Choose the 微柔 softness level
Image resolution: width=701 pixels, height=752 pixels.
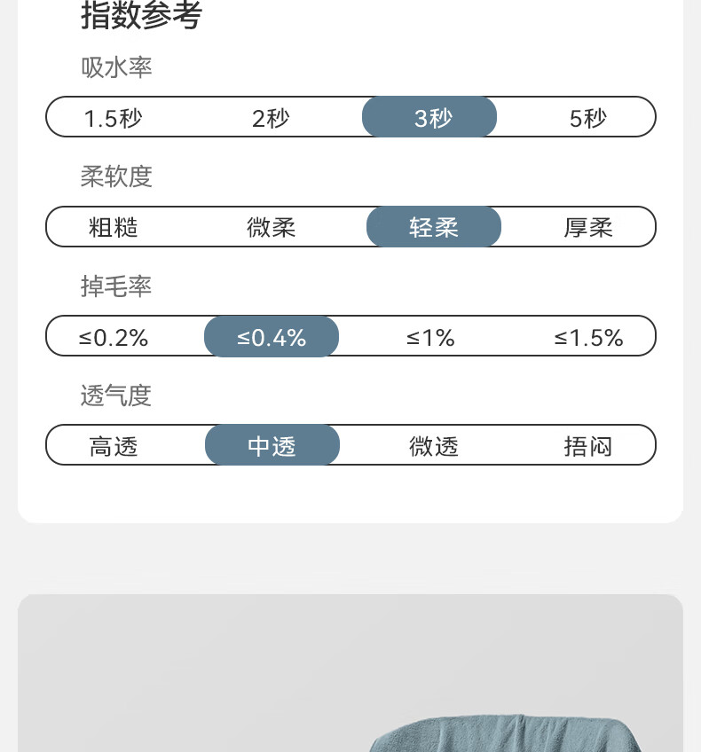pos(272,227)
